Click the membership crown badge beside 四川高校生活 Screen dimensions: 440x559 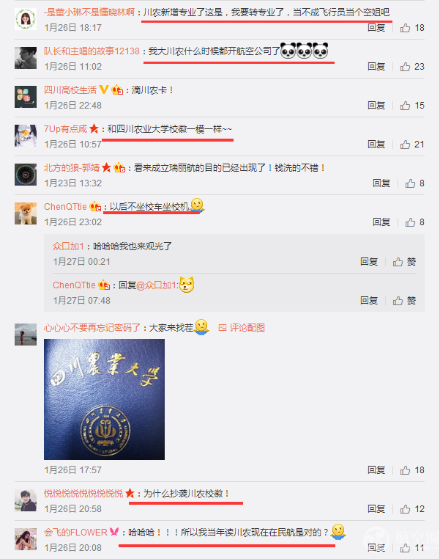click(117, 89)
